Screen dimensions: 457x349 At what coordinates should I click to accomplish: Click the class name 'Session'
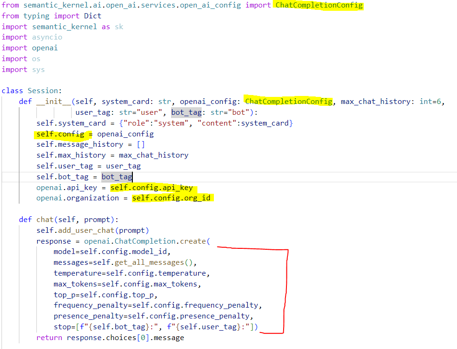coord(43,91)
